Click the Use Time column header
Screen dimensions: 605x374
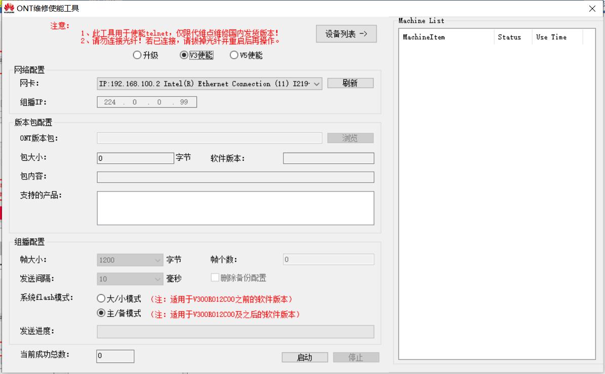pyautogui.click(x=557, y=37)
